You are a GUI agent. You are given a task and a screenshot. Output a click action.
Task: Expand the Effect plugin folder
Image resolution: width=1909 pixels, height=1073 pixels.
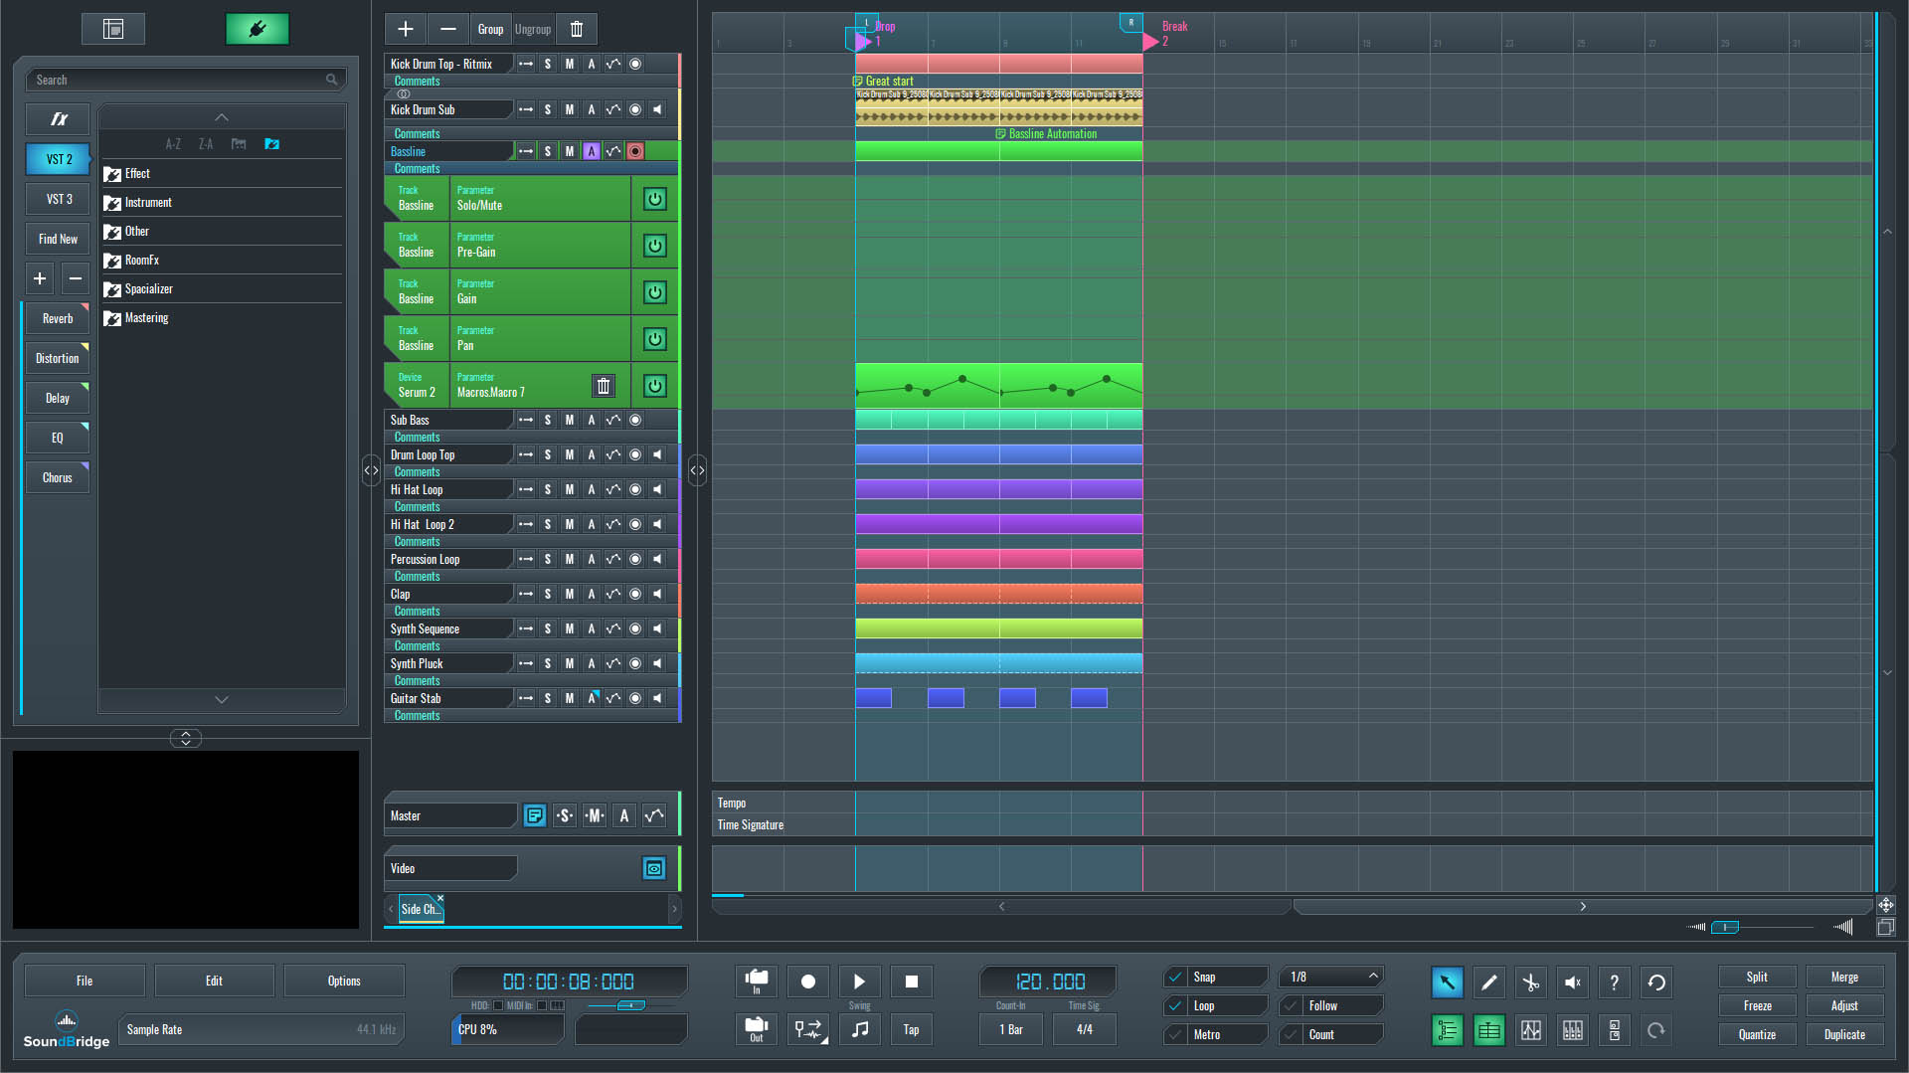click(x=222, y=174)
